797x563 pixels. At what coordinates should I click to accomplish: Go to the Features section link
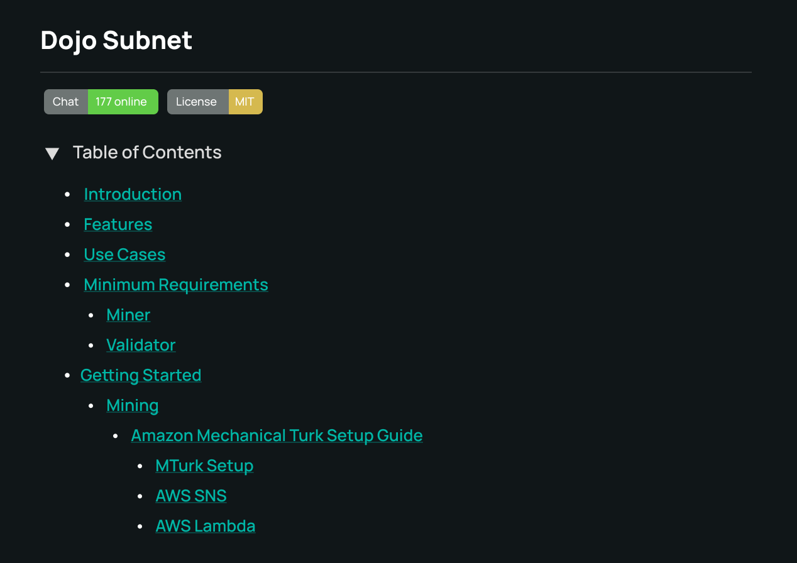point(118,224)
